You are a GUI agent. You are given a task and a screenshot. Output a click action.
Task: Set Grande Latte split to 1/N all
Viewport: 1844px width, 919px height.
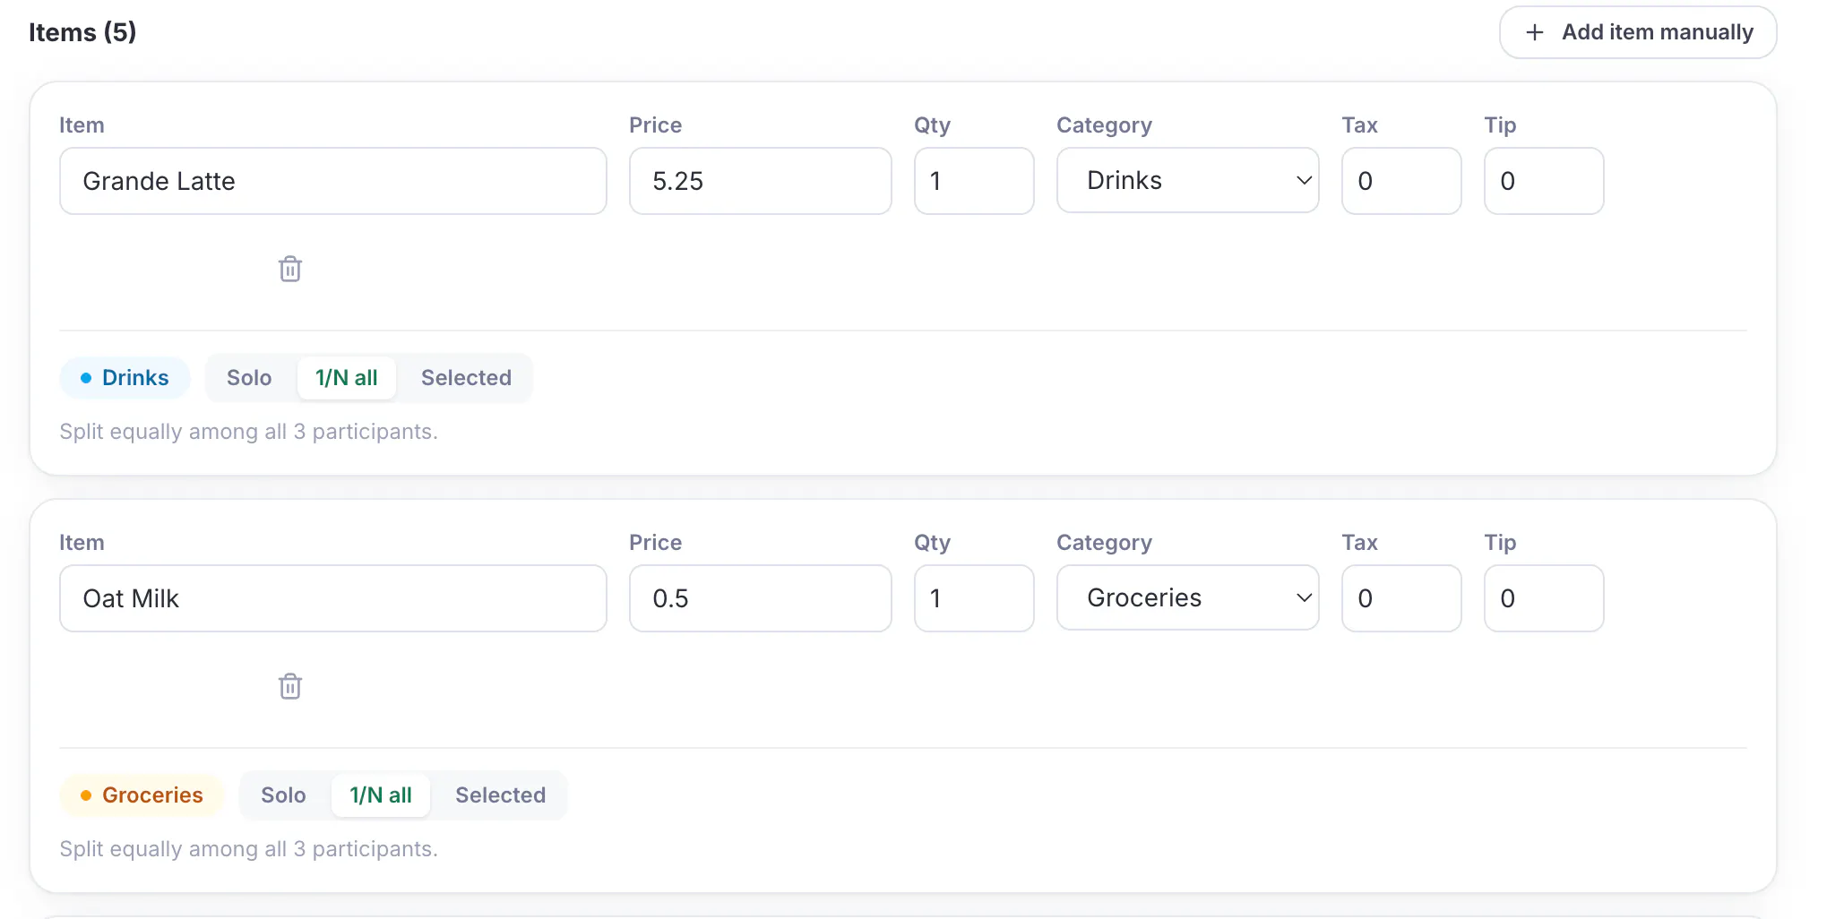click(347, 378)
